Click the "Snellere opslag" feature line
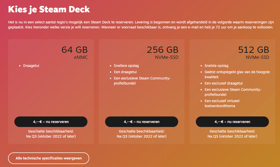Viewport: 280px width, 167px height. [x=125, y=66]
